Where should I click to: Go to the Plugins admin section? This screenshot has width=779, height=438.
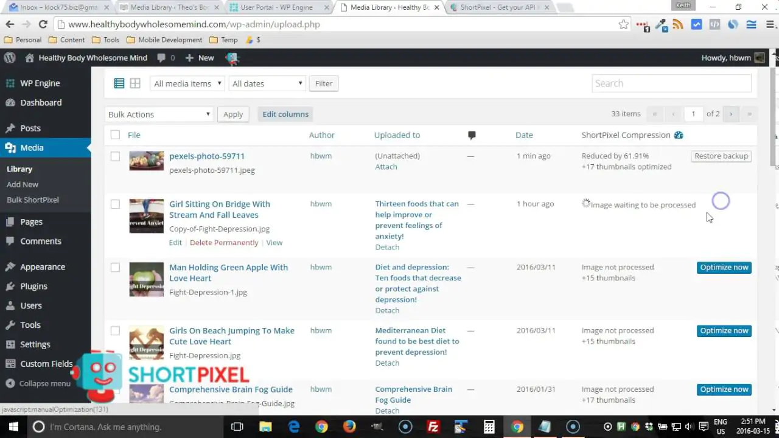[x=33, y=286]
